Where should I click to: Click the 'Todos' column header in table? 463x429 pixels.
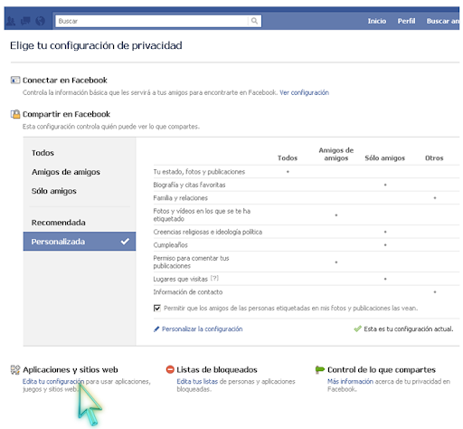pos(288,158)
